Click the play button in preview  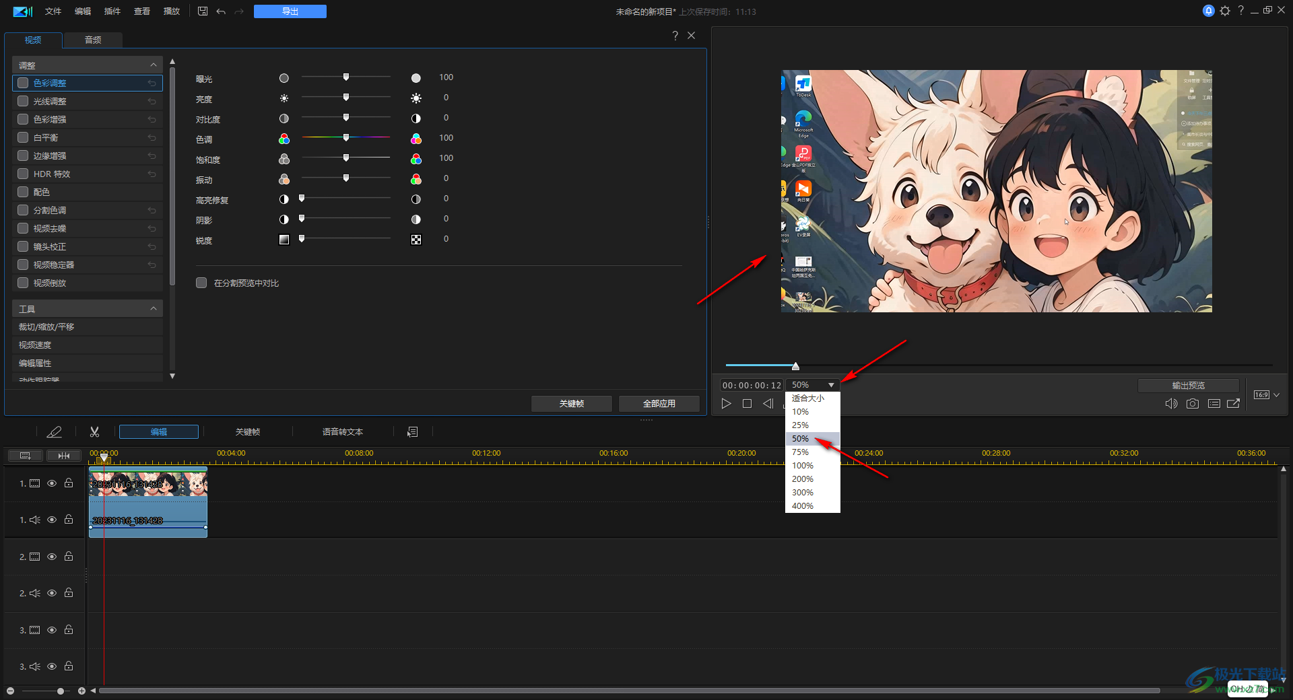pyautogui.click(x=726, y=404)
